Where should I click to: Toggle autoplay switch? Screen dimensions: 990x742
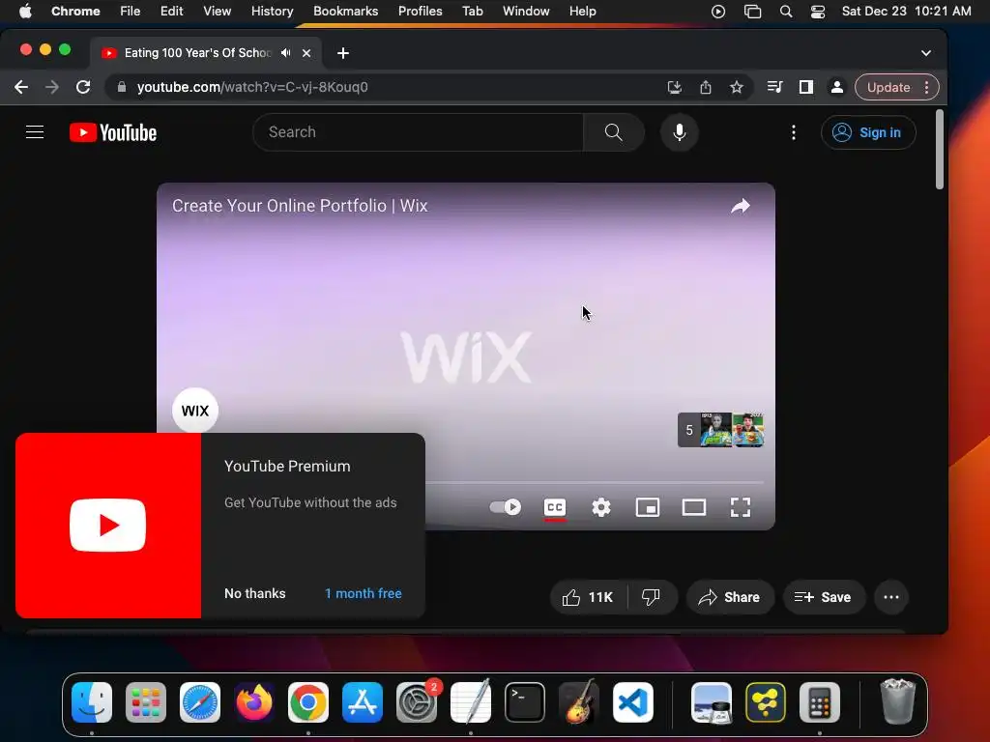(x=505, y=507)
